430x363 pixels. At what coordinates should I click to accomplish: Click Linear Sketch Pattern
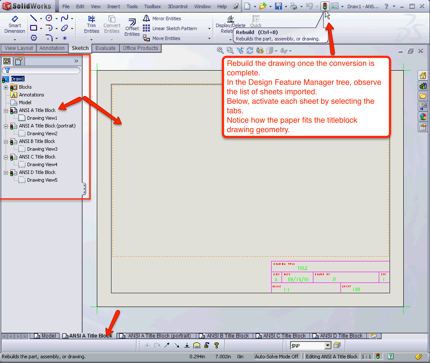click(170, 28)
